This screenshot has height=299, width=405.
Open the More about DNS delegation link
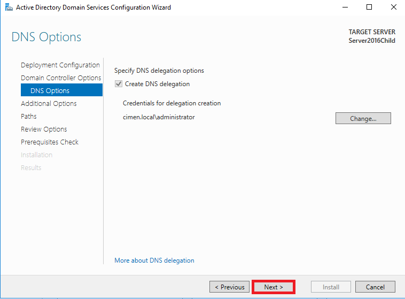click(x=154, y=260)
